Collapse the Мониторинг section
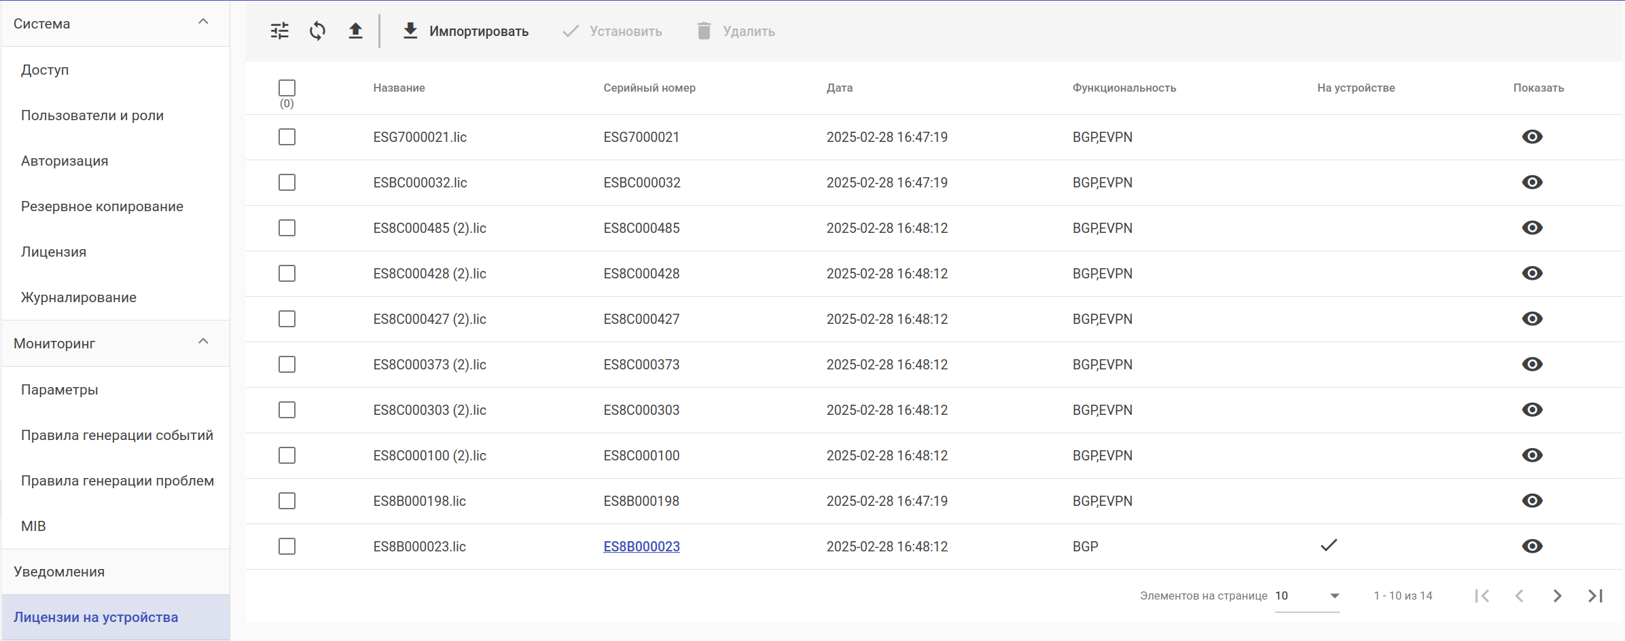Viewport: 1625px width, 641px height. click(x=203, y=342)
